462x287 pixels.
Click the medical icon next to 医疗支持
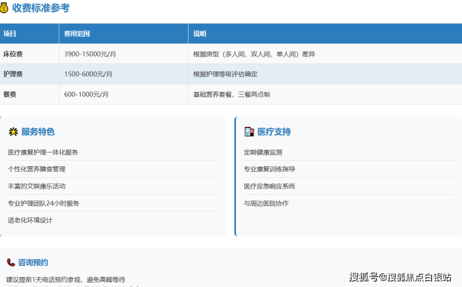click(249, 132)
